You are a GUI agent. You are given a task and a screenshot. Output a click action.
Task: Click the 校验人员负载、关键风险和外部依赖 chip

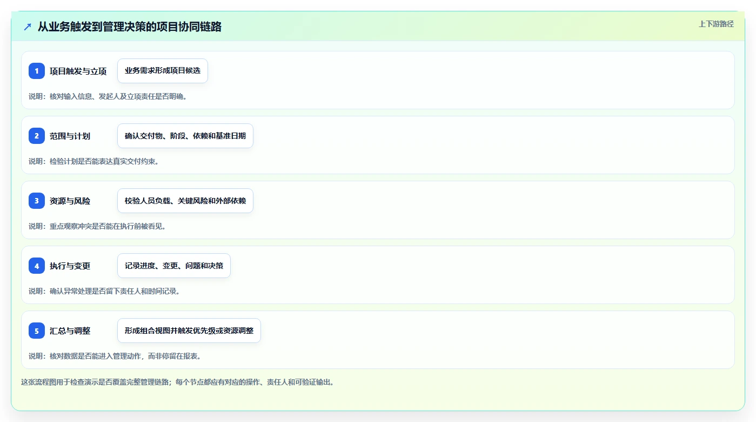point(185,201)
